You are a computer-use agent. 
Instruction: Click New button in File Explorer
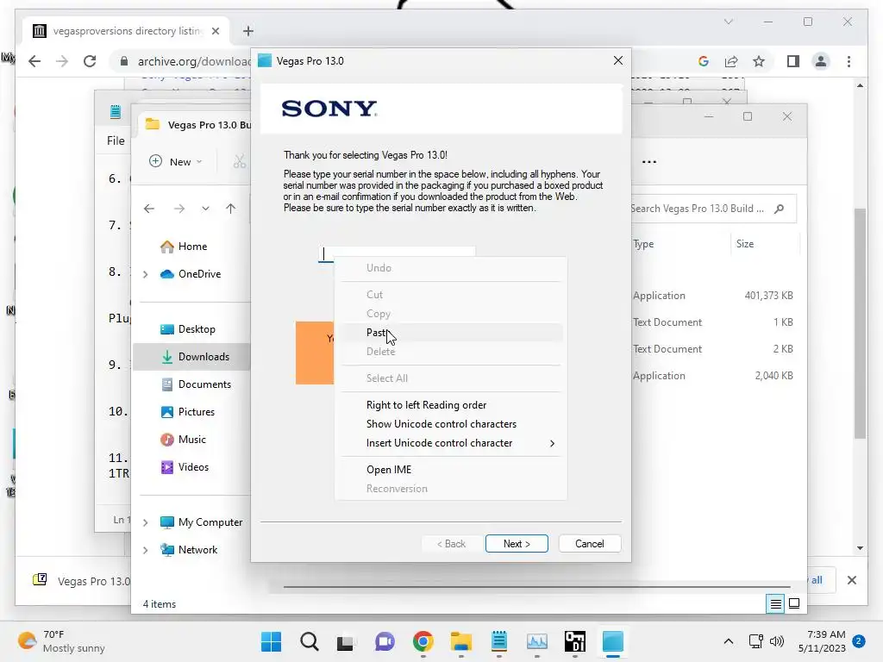point(175,161)
